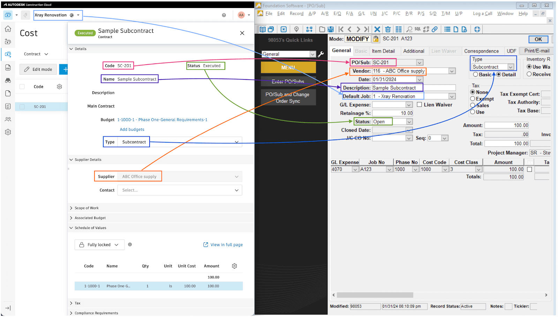Select the Use tax radio button
The width and height of the screenshot is (558, 317).
tap(473, 112)
